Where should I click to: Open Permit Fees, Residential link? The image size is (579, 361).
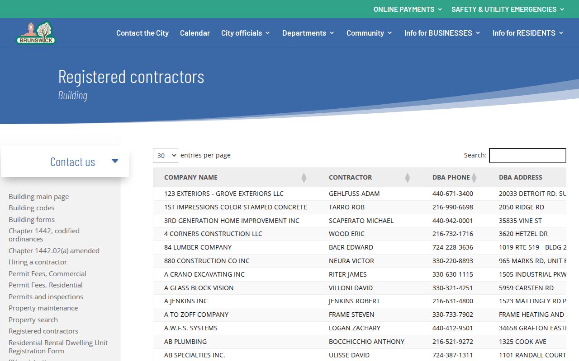46,285
